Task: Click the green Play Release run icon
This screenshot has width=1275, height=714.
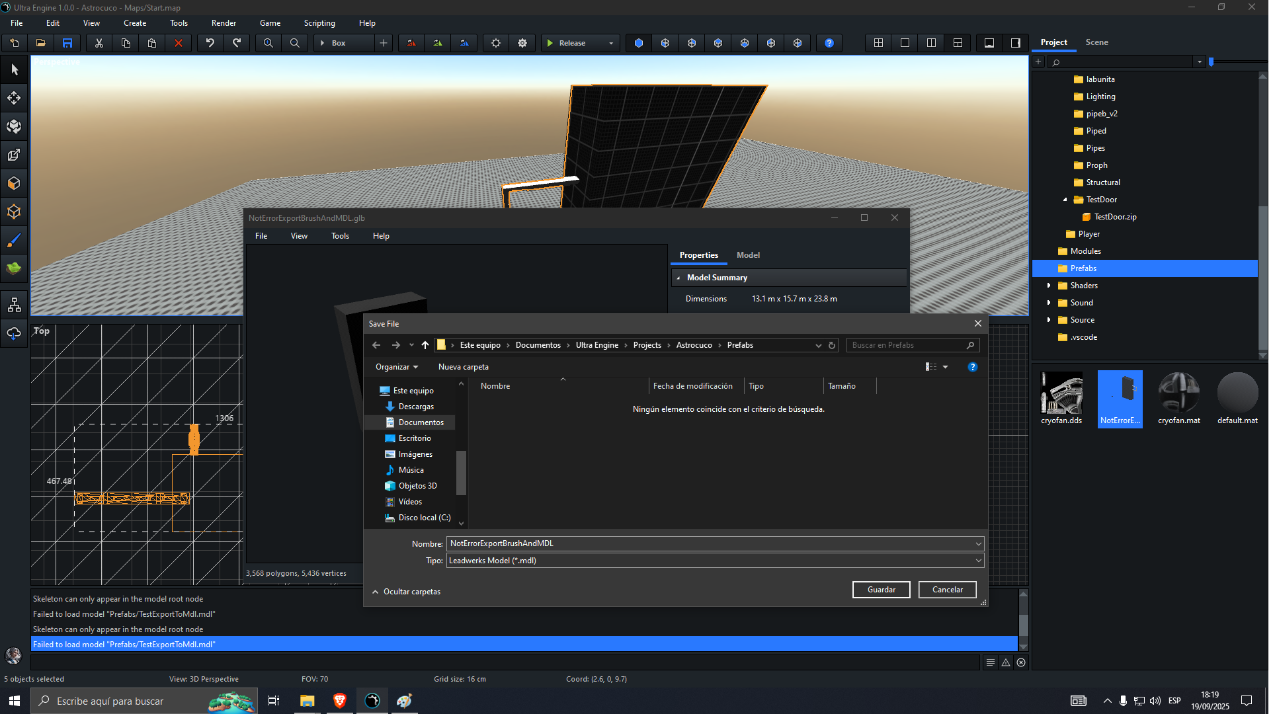Action: pyautogui.click(x=550, y=43)
